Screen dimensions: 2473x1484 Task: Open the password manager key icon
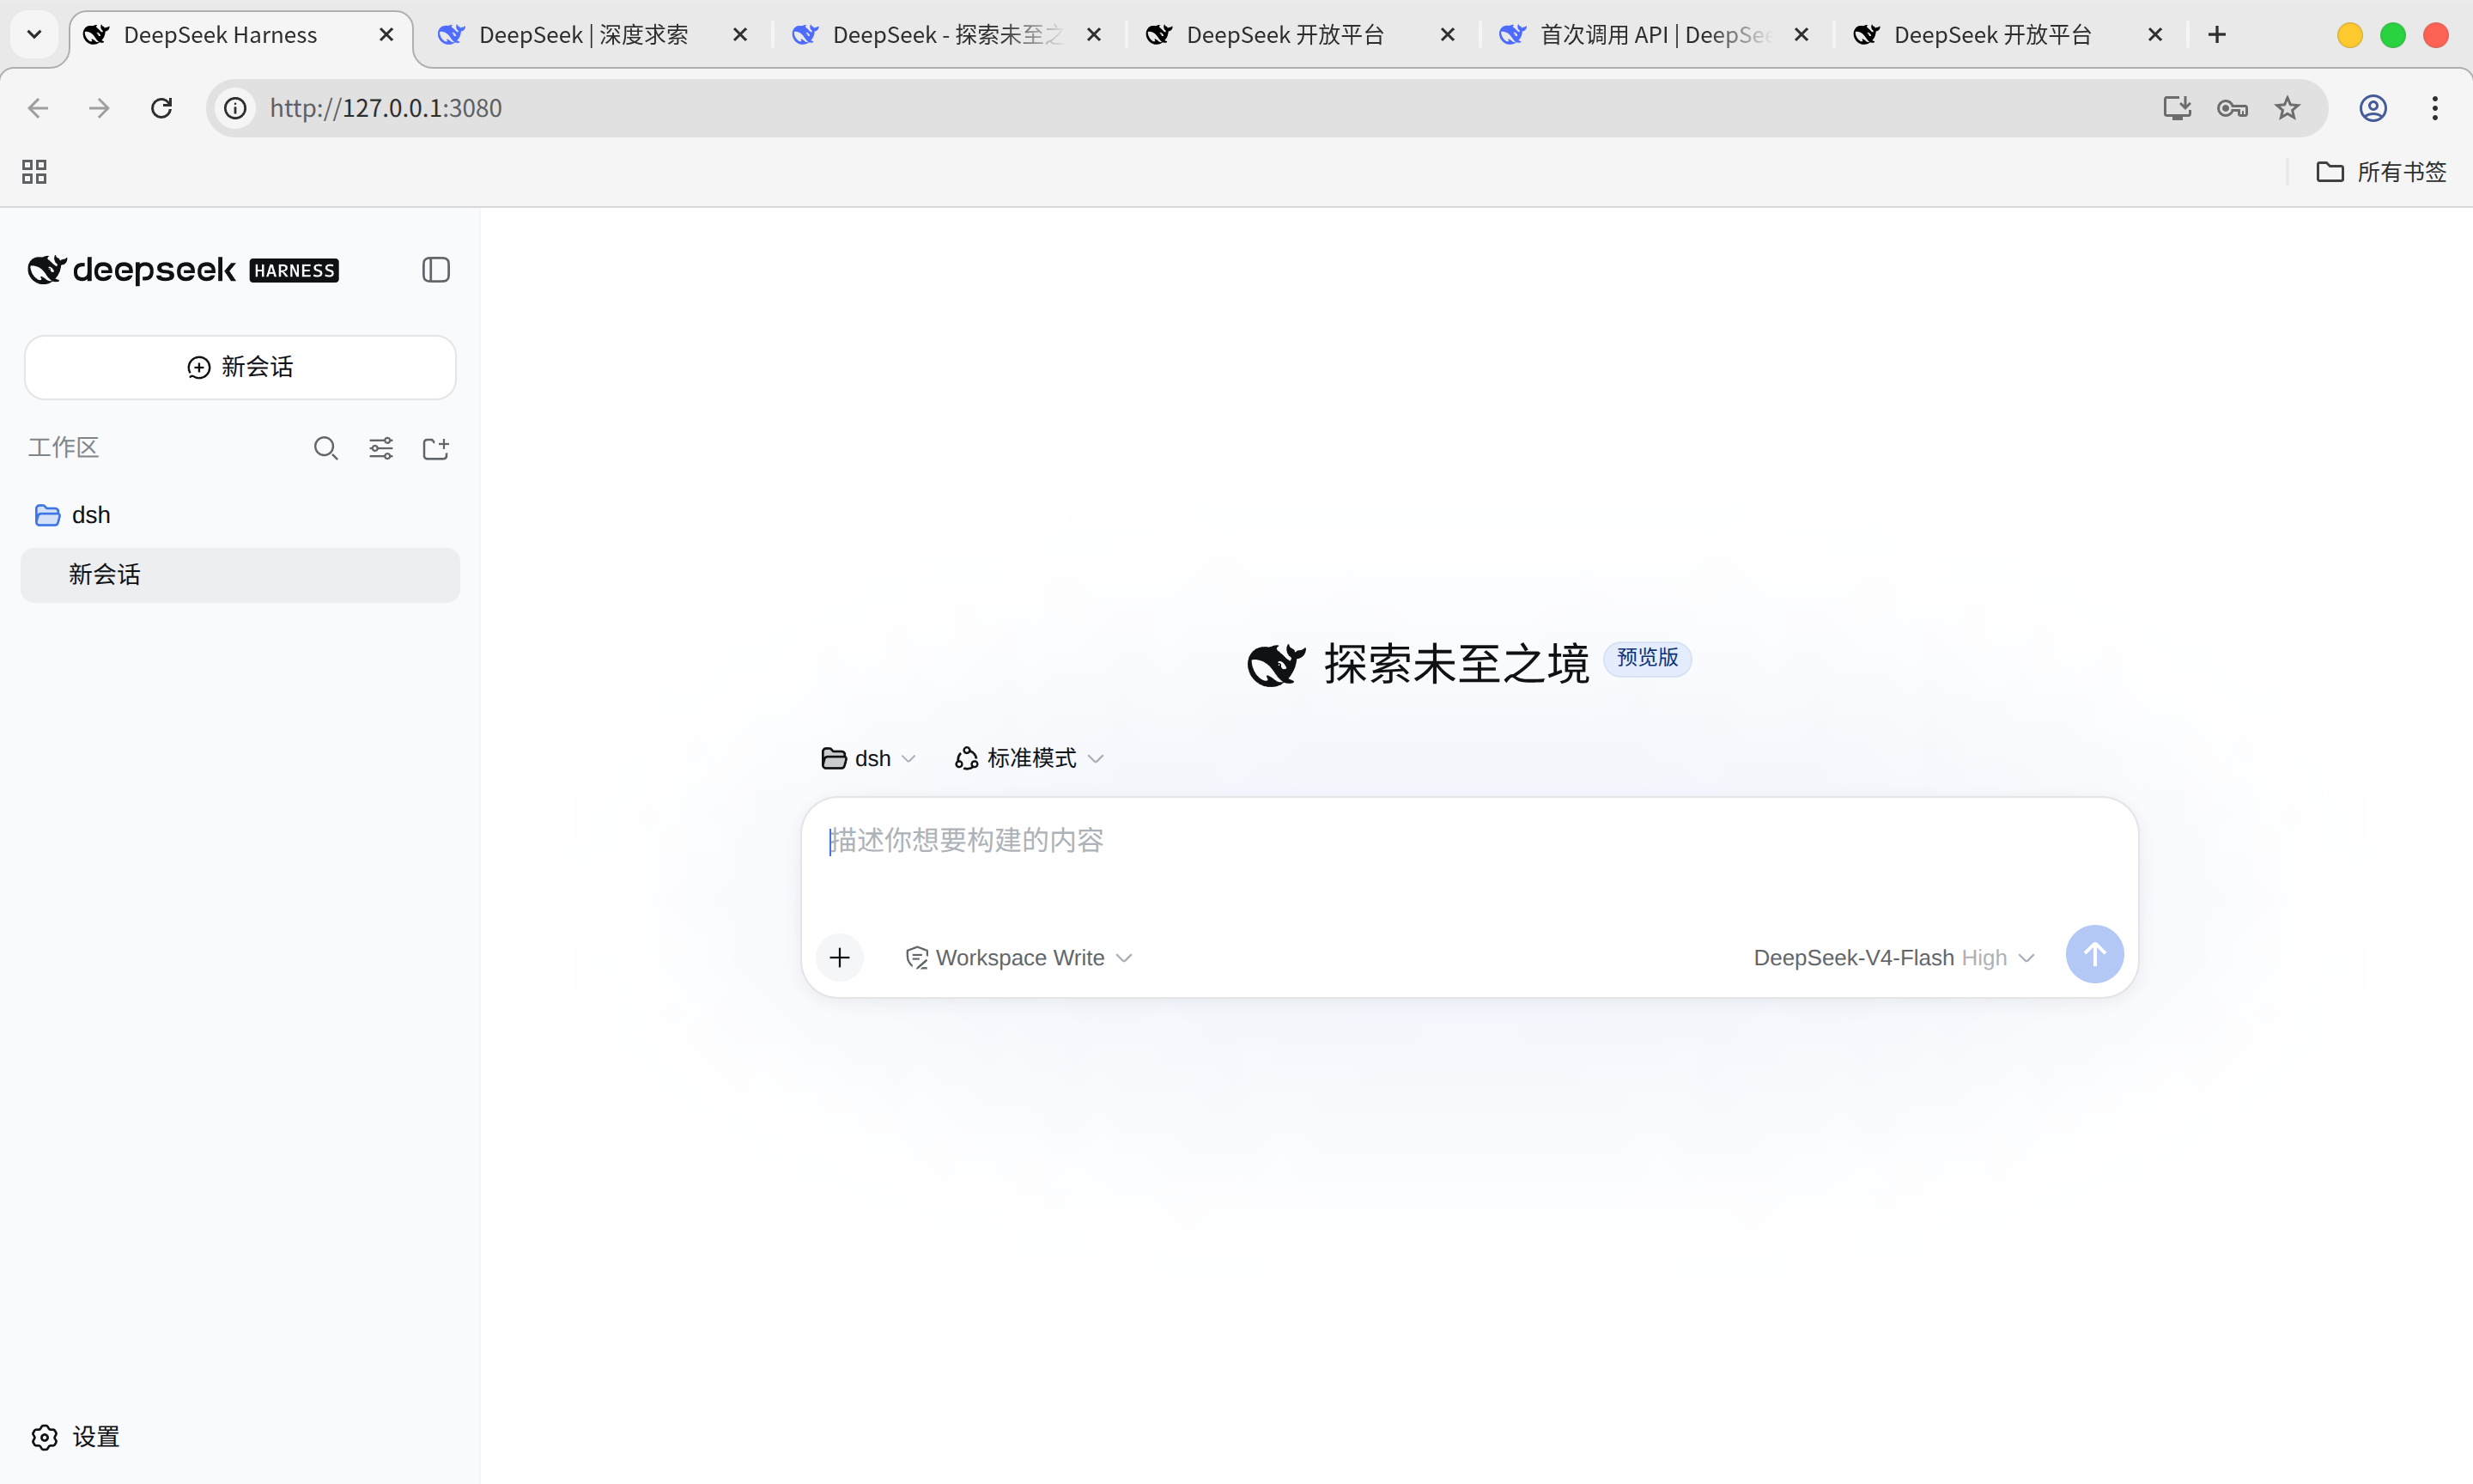(x=2232, y=108)
